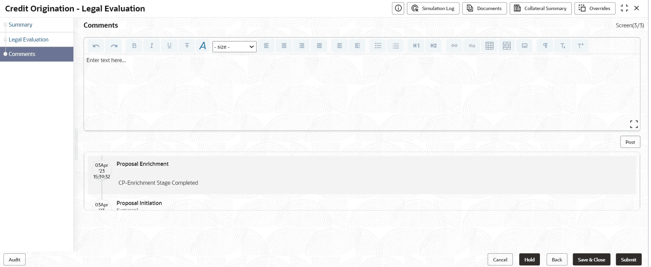651x267 pixels.
Task: Insert a table into the comment
Action: coord(489,46)
